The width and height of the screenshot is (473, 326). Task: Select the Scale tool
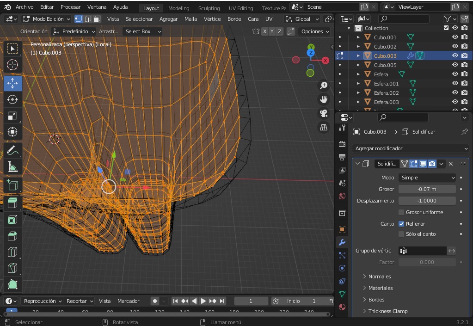pos(12,116)
